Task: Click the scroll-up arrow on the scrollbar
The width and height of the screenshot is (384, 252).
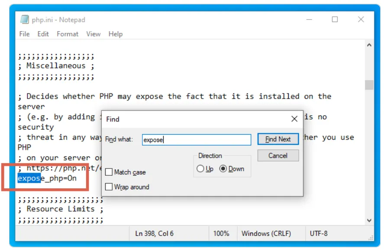Action: point(369,44)
